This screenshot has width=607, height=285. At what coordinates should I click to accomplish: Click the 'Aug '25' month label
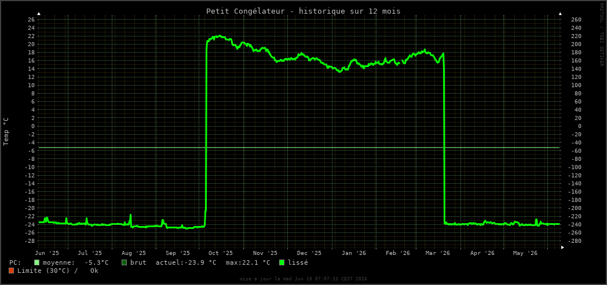coord(133,253)
